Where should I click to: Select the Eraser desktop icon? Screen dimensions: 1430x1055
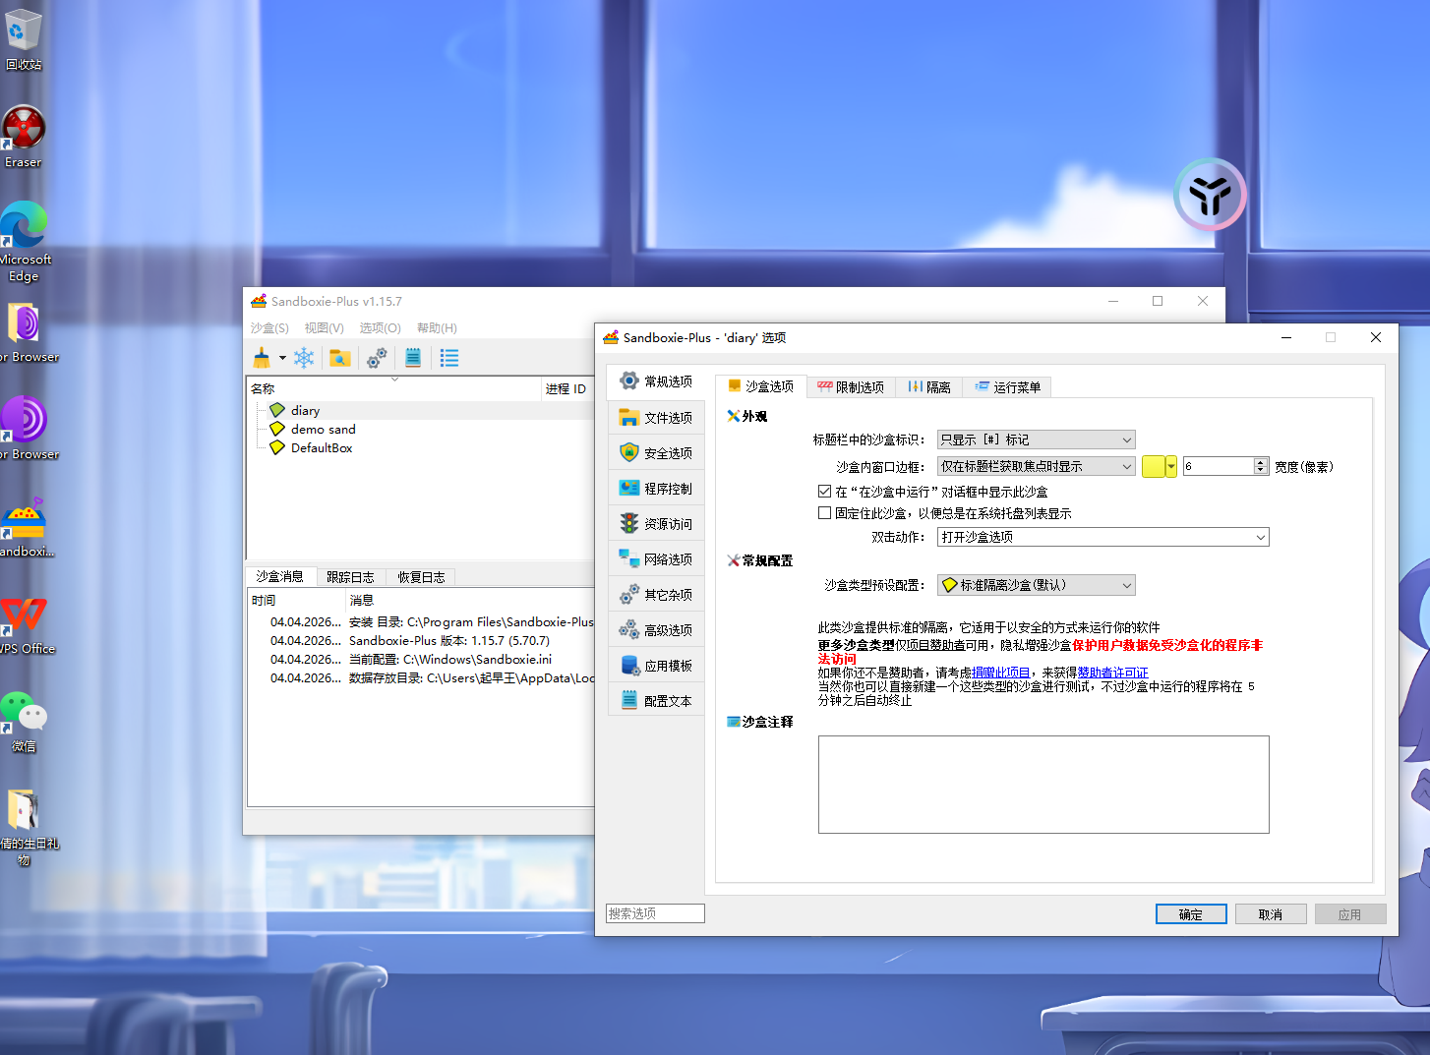pyautogui.click(x=24, y=137)
